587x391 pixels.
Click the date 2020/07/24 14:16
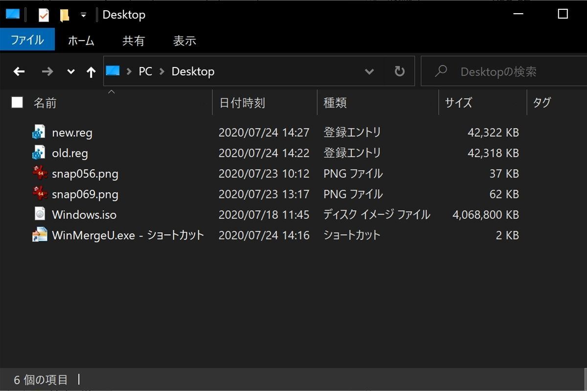click(264, 235)
